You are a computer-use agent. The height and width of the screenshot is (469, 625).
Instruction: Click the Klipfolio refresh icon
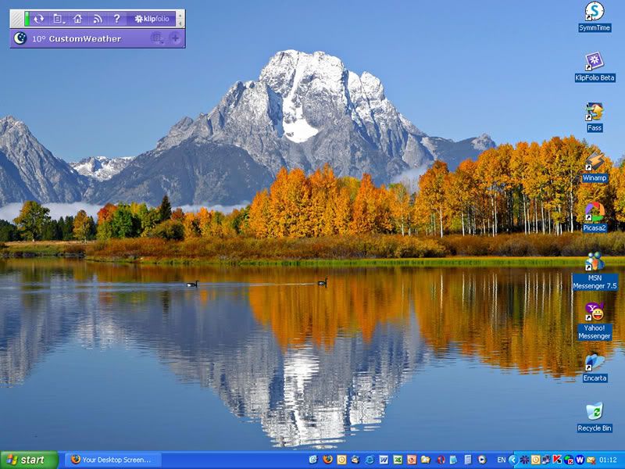38,19
